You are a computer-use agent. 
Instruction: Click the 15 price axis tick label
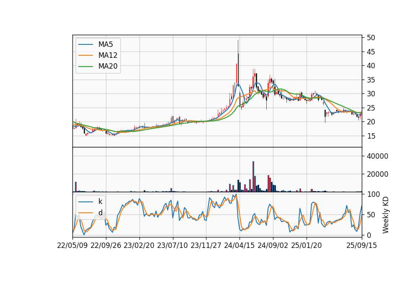pyautogui.click(x=371, y=136)
